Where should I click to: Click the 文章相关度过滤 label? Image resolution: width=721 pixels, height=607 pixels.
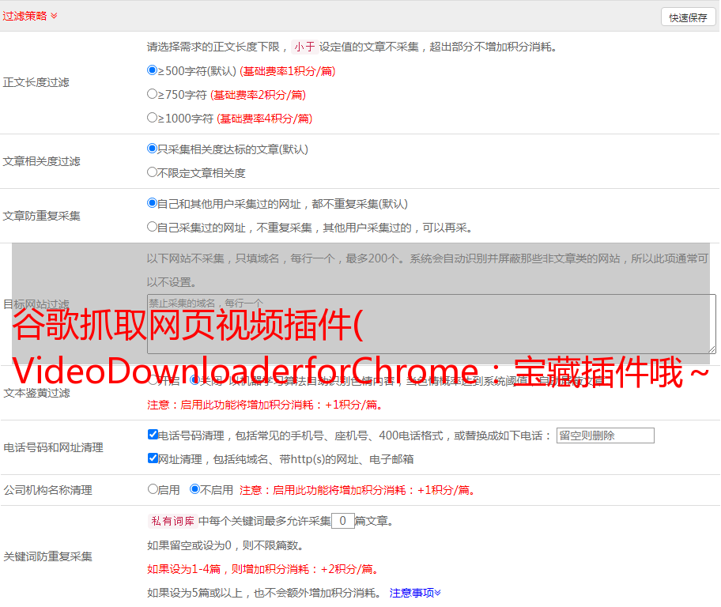(x=41, y=161)
